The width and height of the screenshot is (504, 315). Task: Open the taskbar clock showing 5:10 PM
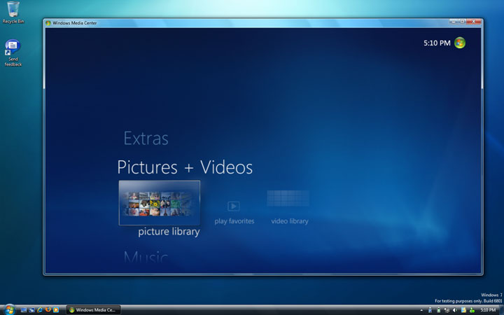pyautogui.click(x=488, y=310)
